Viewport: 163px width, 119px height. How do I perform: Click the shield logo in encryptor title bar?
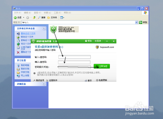tap(33, 41)
